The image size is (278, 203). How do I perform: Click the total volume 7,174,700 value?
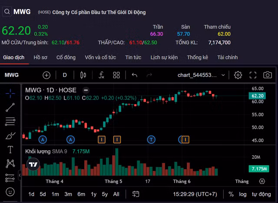click(219, 43)
